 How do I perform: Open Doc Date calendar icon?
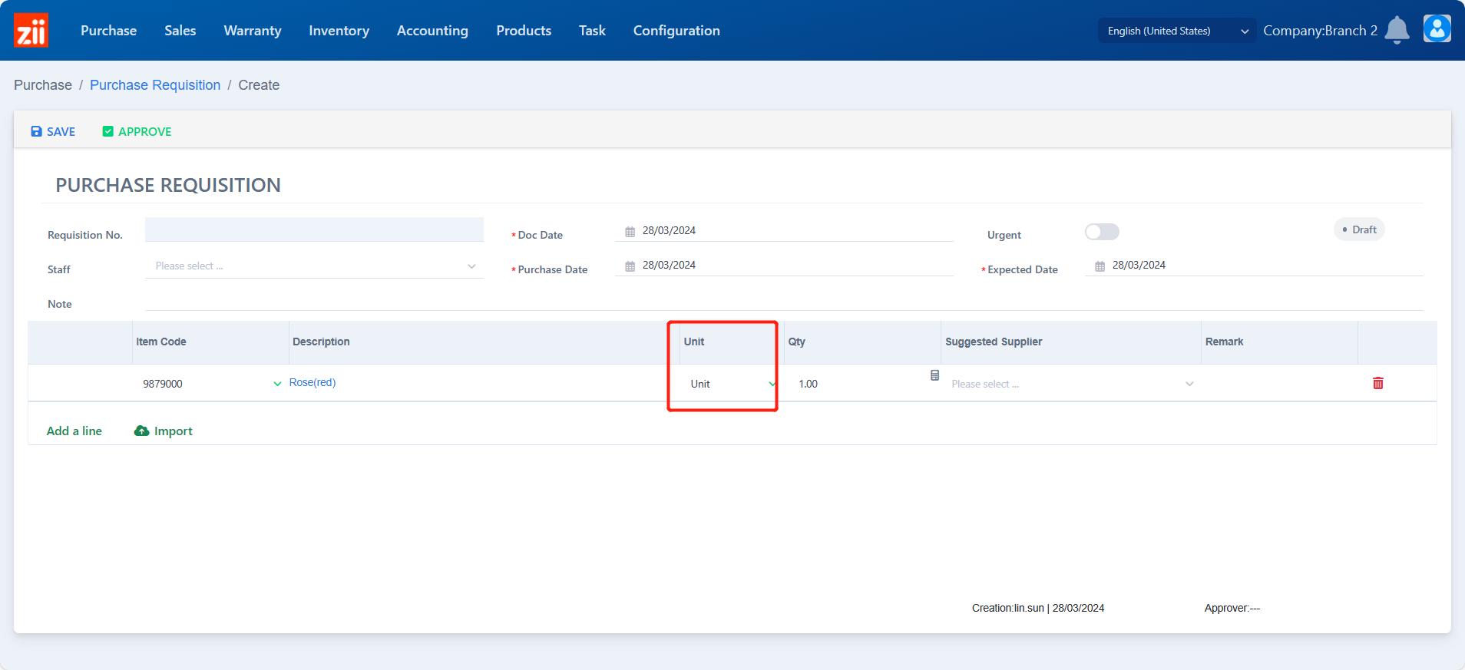[630, 231]
